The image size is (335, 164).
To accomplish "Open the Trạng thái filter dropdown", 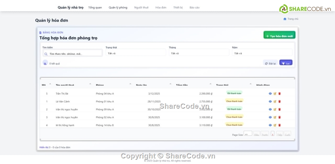I will 136,53.
